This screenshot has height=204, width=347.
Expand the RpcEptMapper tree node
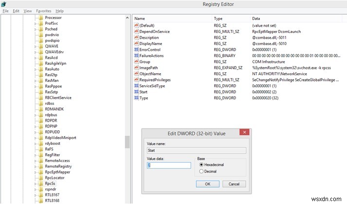(36, 173)
